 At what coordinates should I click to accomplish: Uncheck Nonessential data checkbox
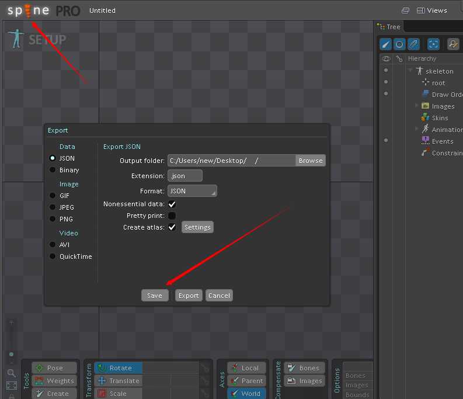click(x=172, y=204)
